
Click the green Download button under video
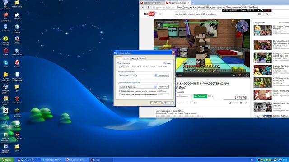coord(200,96)
